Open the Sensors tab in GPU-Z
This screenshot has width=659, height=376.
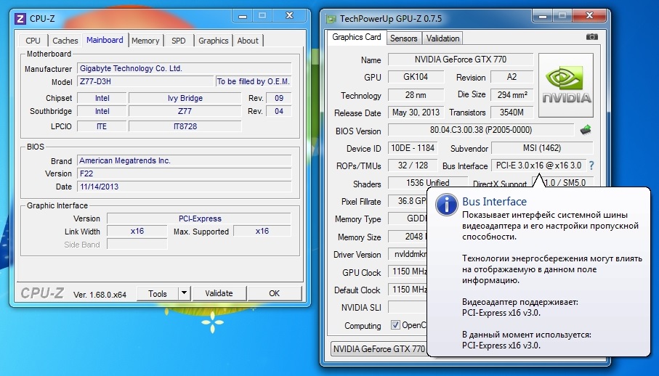point(403,38)
